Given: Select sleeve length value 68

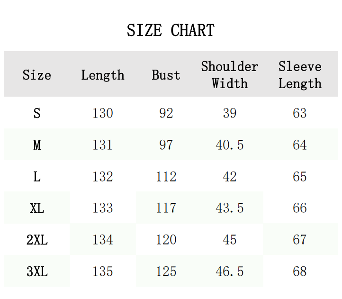Looking at the screenshot, I should coord(300,272).
